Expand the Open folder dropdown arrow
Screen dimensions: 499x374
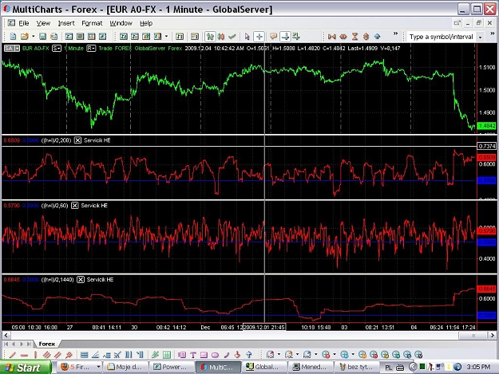tap(33, 37)
